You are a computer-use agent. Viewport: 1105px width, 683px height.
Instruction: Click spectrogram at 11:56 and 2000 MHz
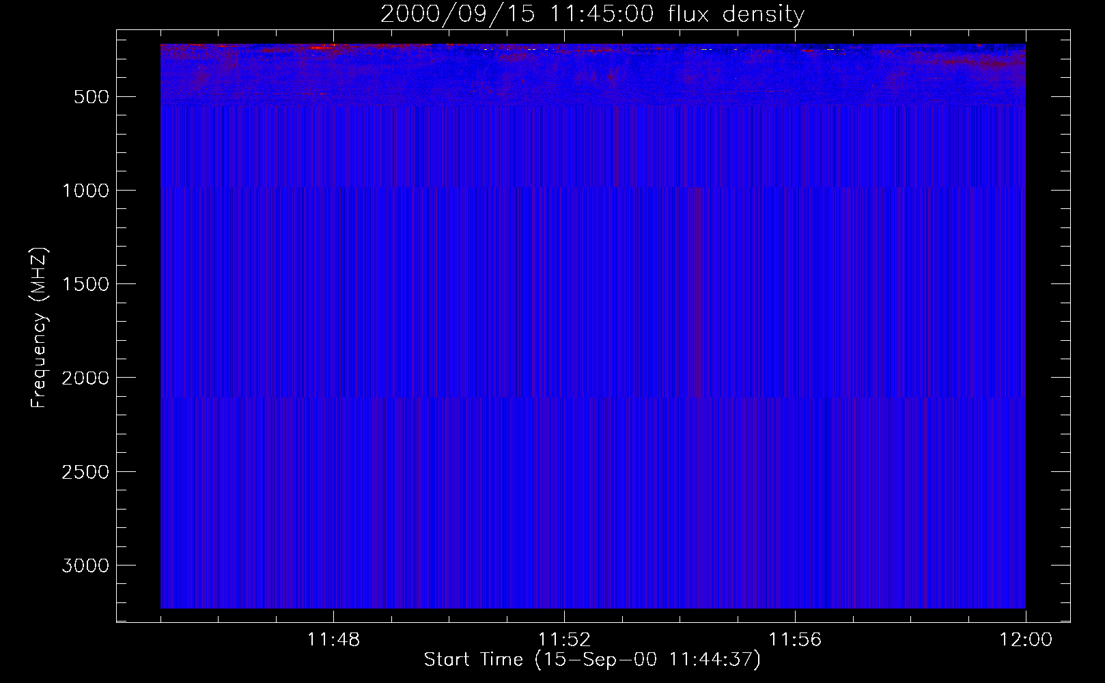[795, 377]
